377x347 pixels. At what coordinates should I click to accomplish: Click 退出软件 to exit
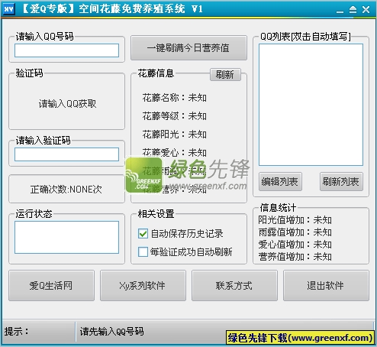326,286
